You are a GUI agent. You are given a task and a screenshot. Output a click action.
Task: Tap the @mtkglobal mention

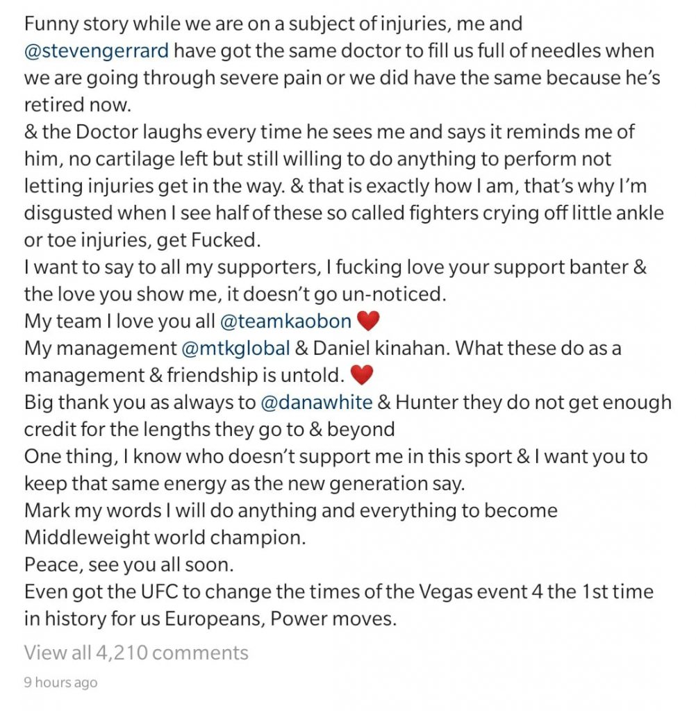point(235,349)
